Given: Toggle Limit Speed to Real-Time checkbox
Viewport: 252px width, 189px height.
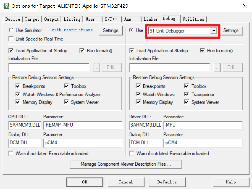Looking at the screenshot, I should click(11, 39).
